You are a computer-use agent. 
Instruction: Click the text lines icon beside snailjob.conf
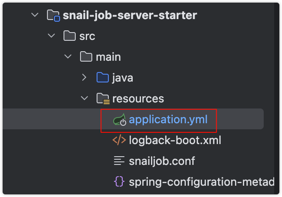pos(119,161)
